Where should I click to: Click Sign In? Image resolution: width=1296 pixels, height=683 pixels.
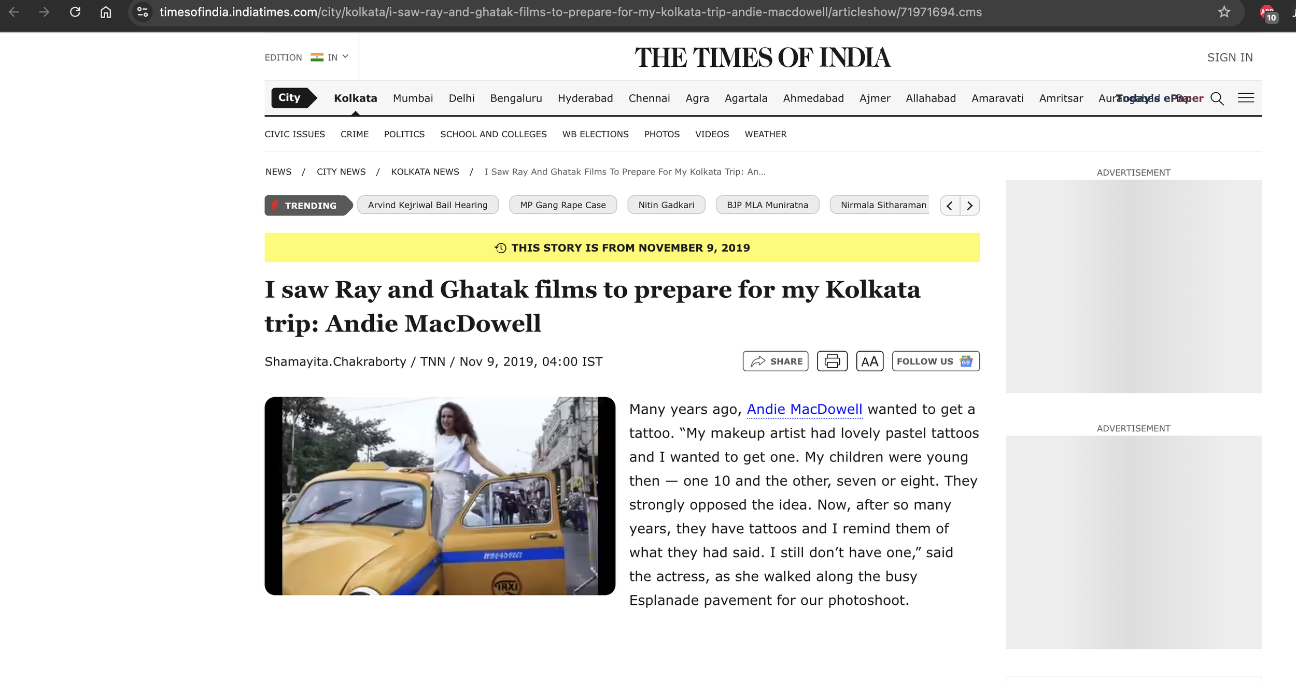(x=1230, y=57)
